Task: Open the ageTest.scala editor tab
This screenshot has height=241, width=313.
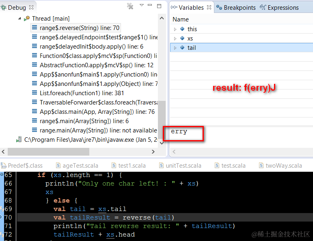Action: pyautogui.click(x=77, y=166)
